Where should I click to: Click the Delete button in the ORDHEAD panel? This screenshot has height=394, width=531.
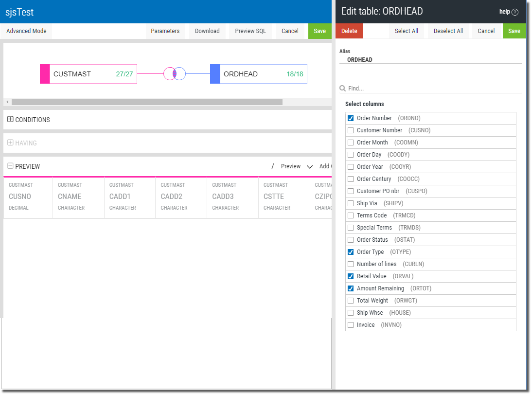[x=349, y=31]
